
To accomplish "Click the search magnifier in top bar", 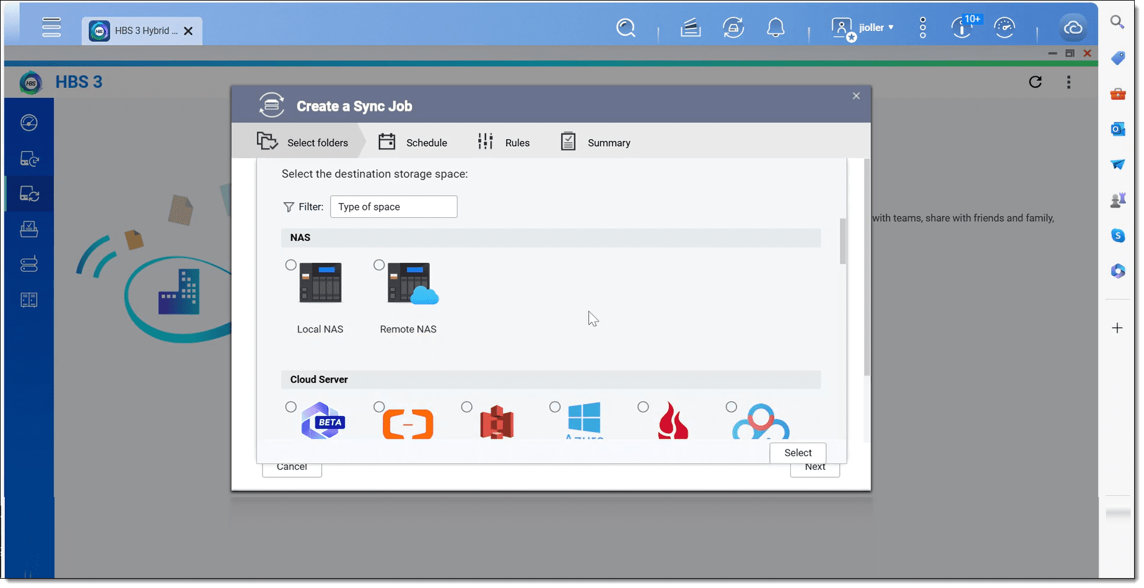I will (x=626, y=28).
